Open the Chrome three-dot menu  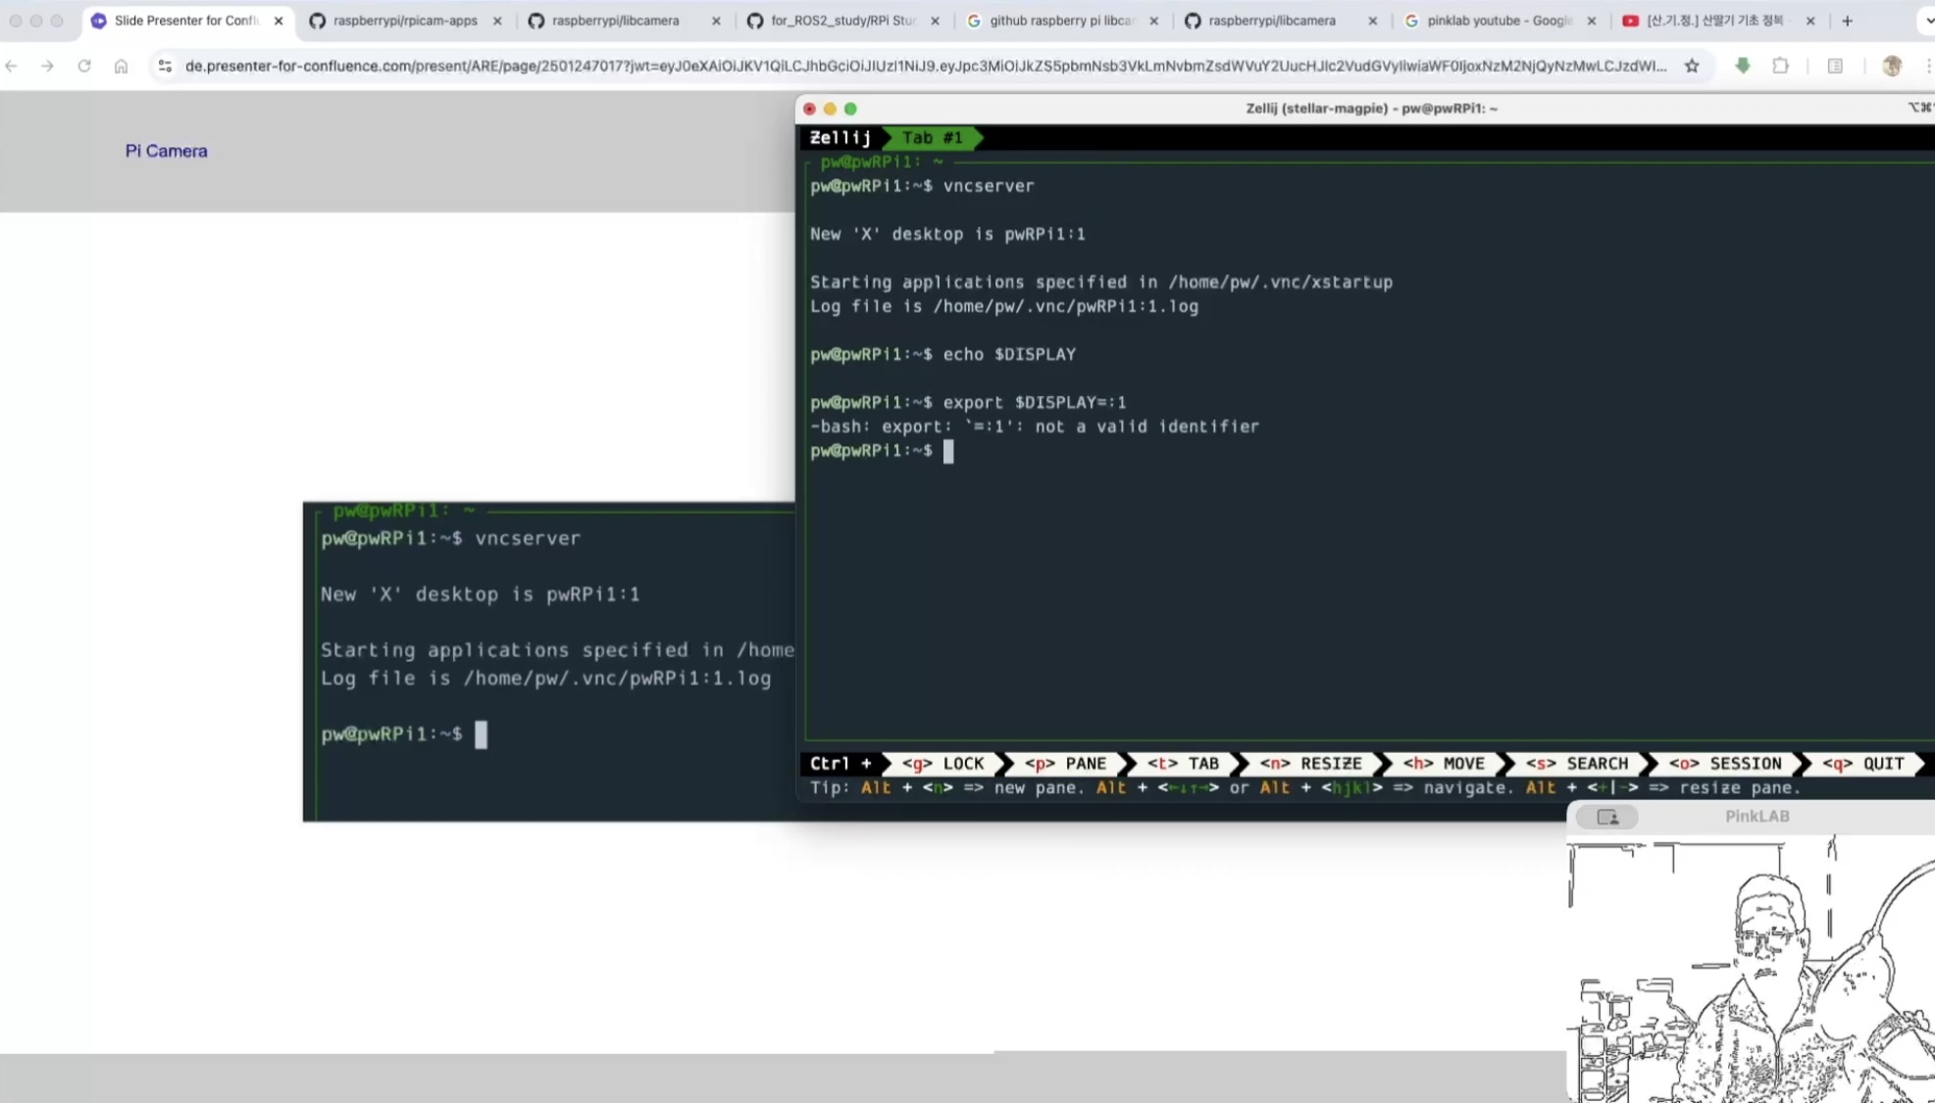[x=1928, y=66]
